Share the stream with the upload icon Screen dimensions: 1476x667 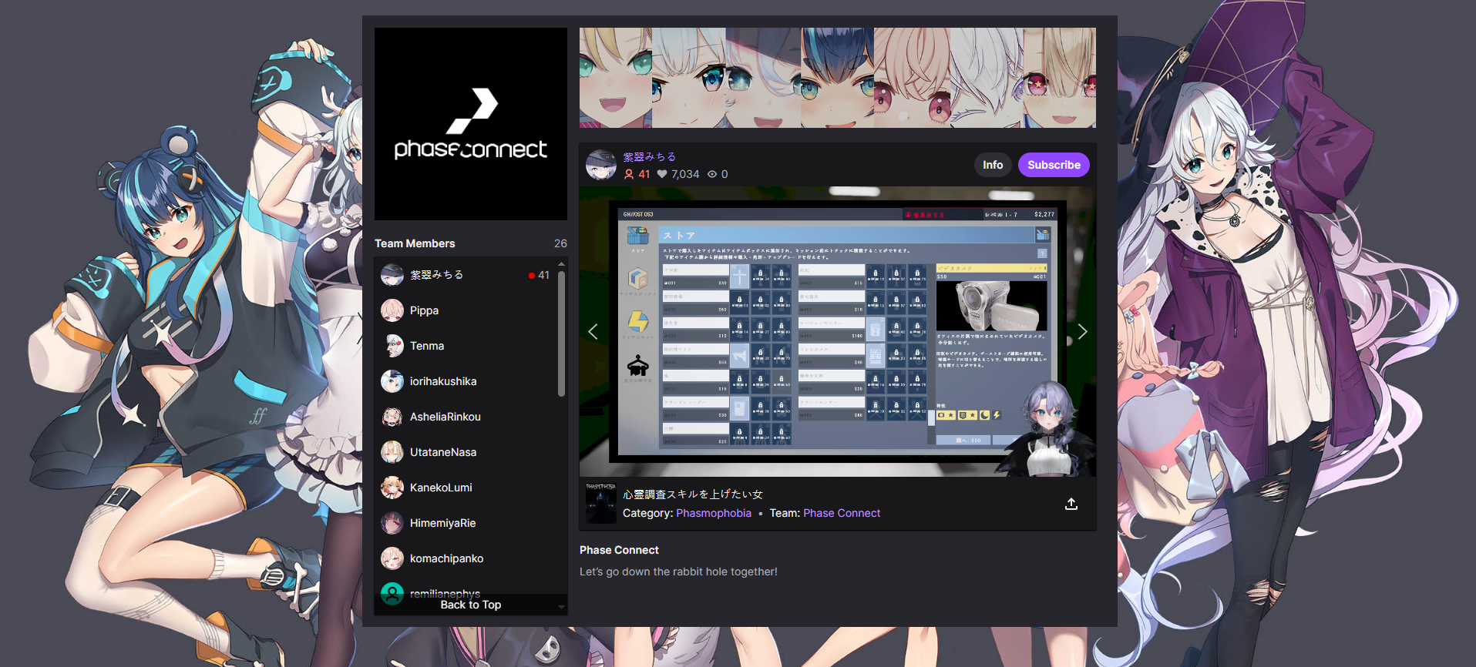[1071, 504]
